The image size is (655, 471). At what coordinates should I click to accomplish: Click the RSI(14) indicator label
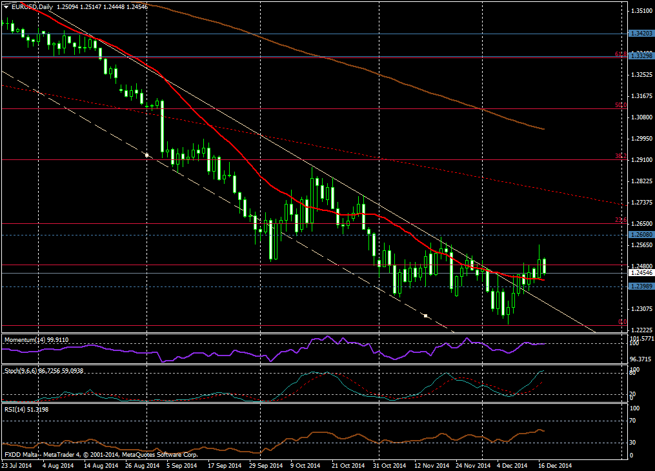click(x=14, y=409)
